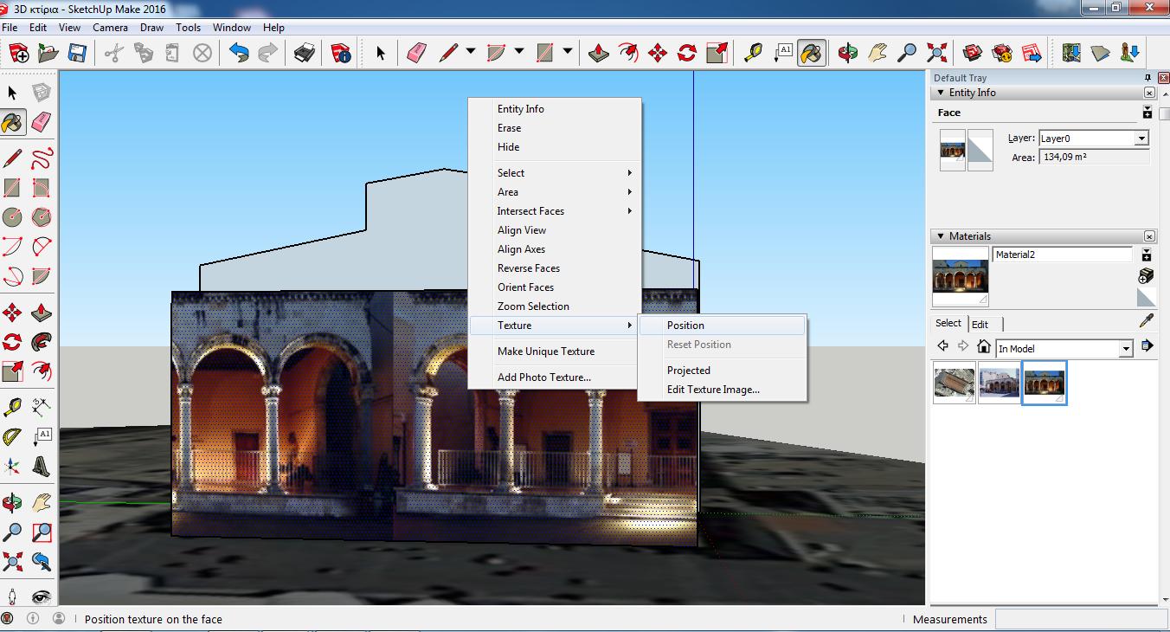Activate the Text label tool in the top toolbar
Viewport: 1170px width, 632px height.
click(783, 53)
